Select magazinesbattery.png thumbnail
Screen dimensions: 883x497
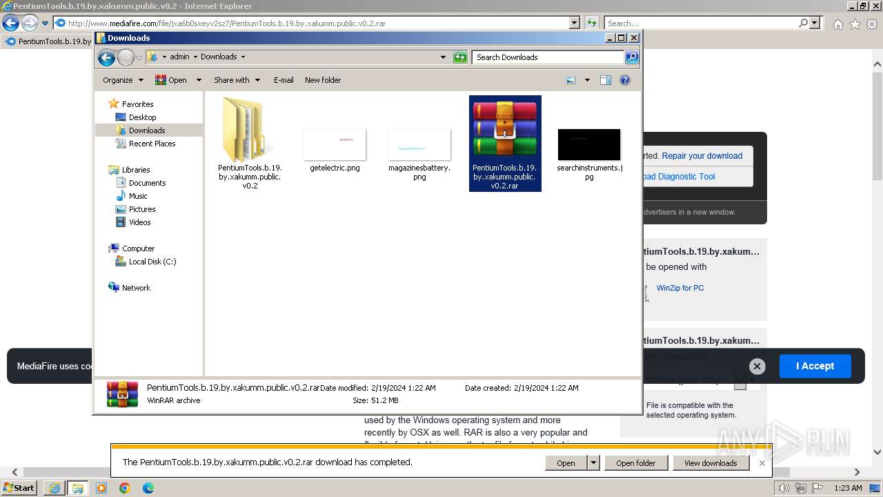point(419,145)
